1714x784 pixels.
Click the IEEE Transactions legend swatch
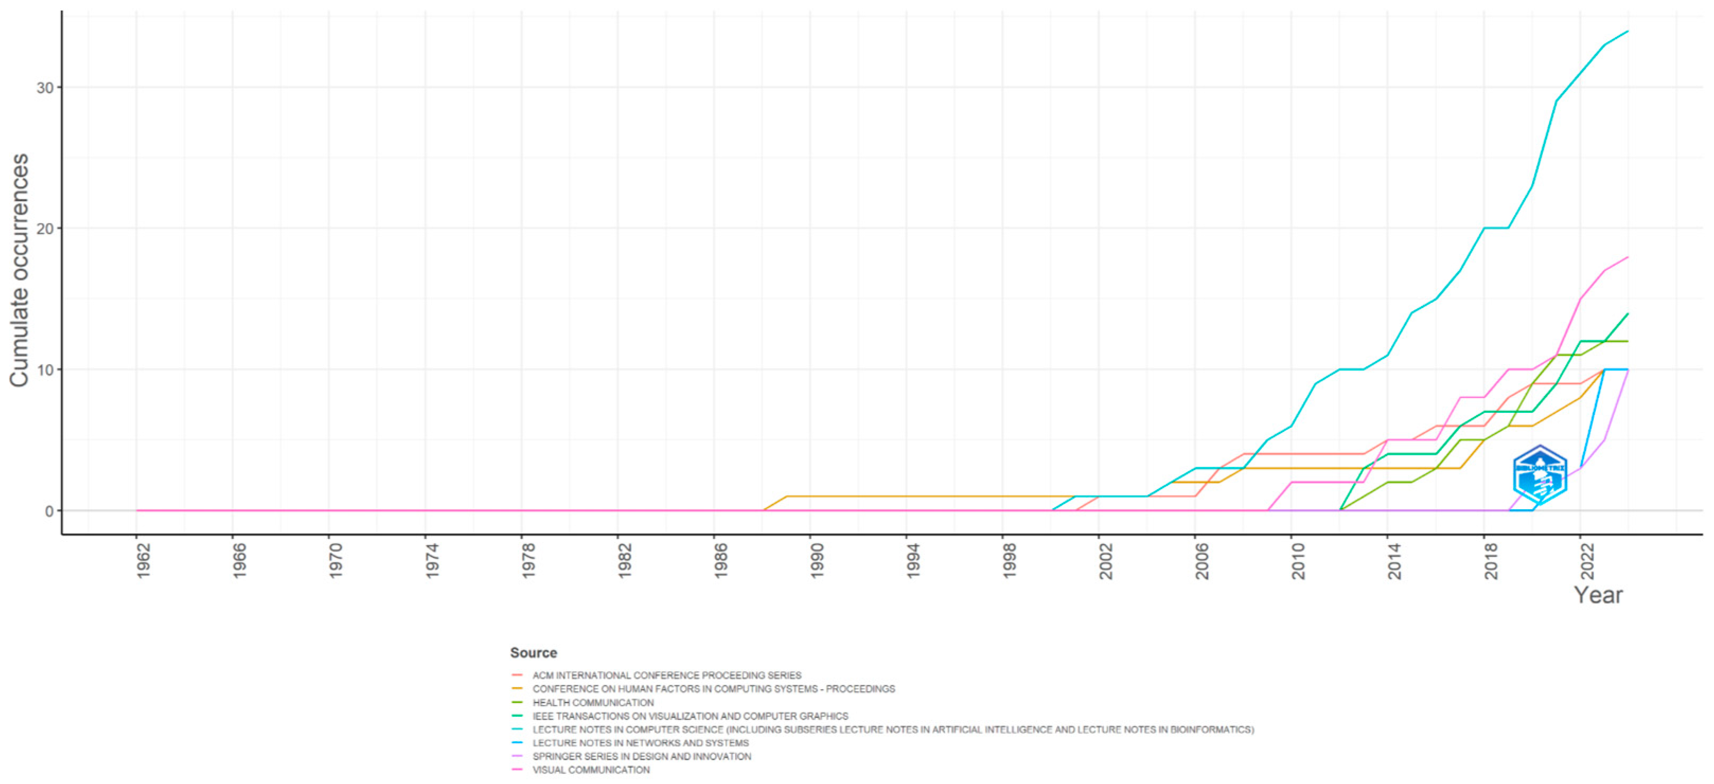(517, 716)
